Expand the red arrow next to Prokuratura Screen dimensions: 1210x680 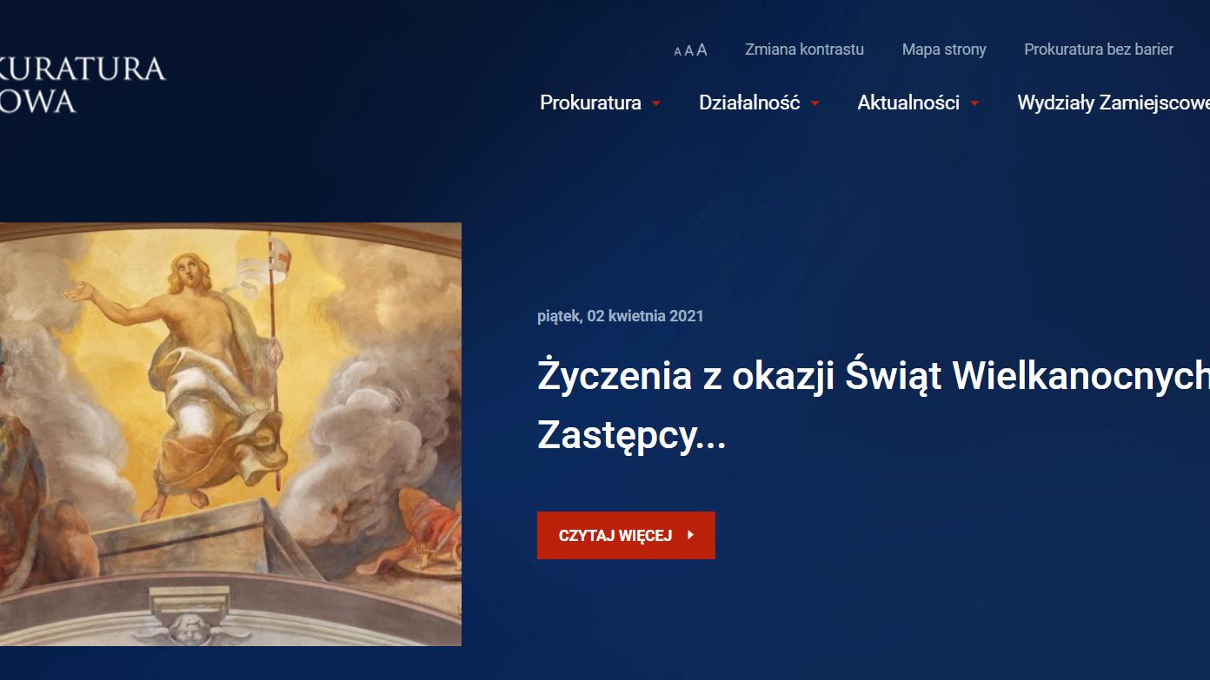[656, 103]
